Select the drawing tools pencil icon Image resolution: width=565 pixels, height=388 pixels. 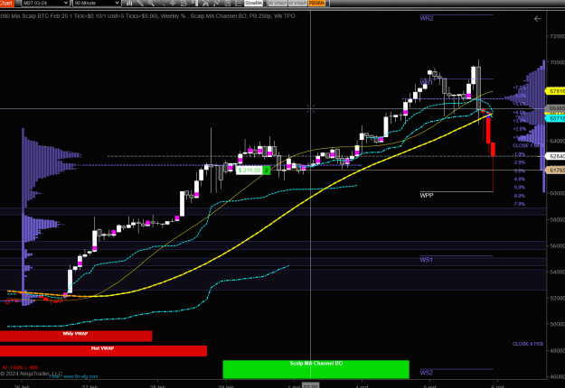point(140,4)
